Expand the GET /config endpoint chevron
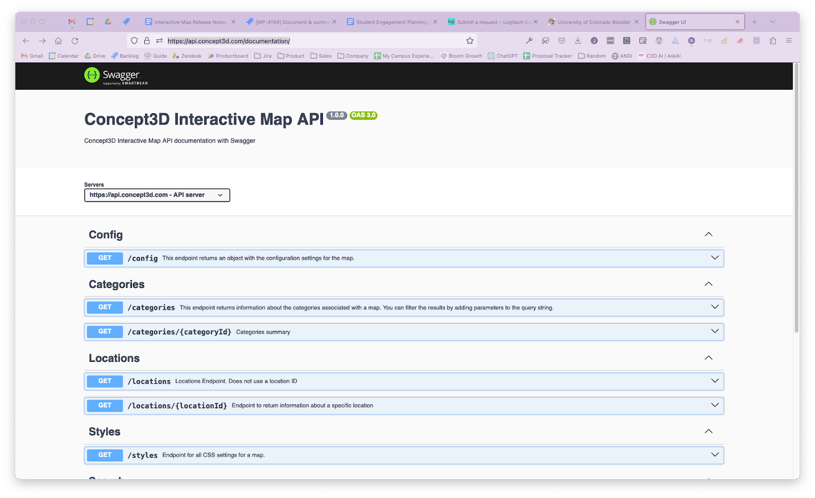Screen dimensions: 815x498 [715, 258]
